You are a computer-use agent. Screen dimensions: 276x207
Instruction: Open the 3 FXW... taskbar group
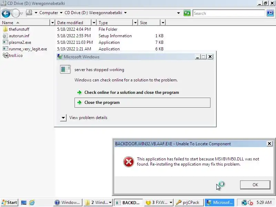[159, 203]
